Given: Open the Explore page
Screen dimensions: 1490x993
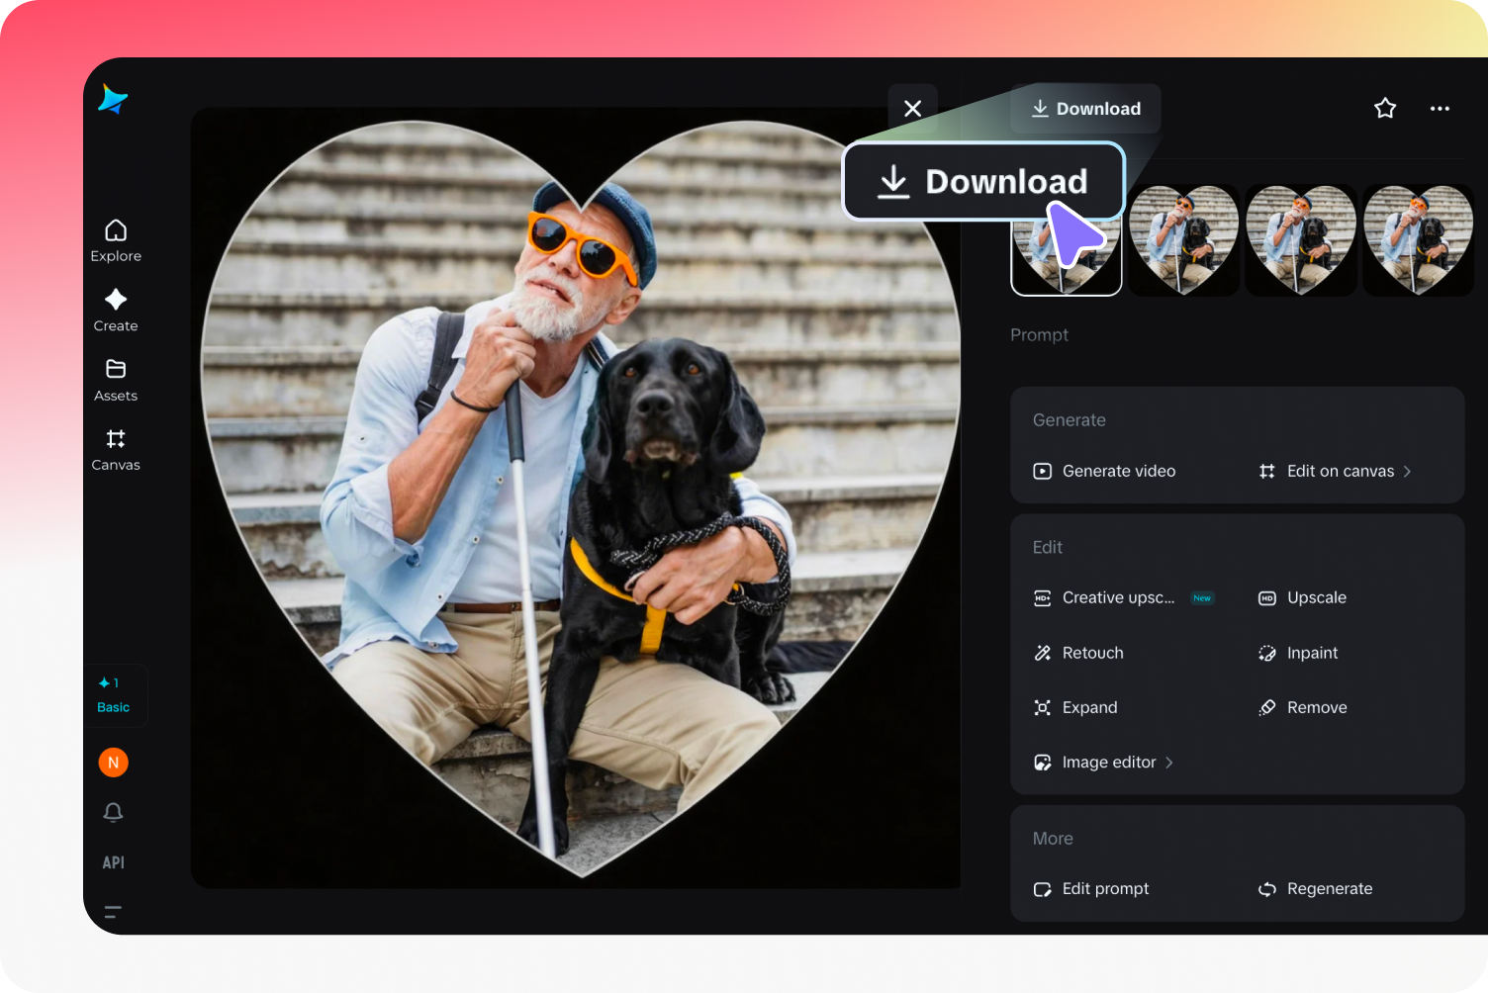Looking at the screenshot, I should 116,241.
